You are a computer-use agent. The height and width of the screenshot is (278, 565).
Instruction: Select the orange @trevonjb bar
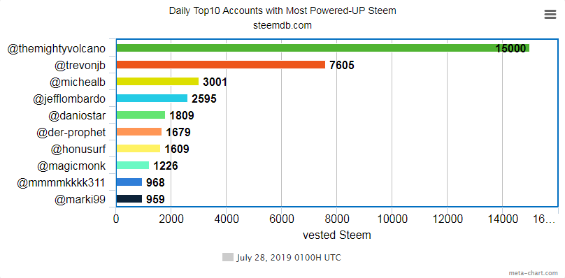pyautogui.click(x=220, y=65)
